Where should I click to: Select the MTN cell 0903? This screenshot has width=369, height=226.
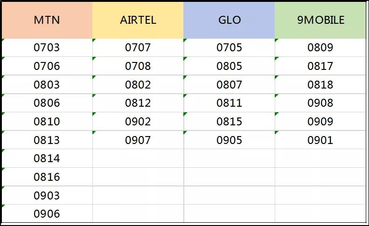[47, 195]
